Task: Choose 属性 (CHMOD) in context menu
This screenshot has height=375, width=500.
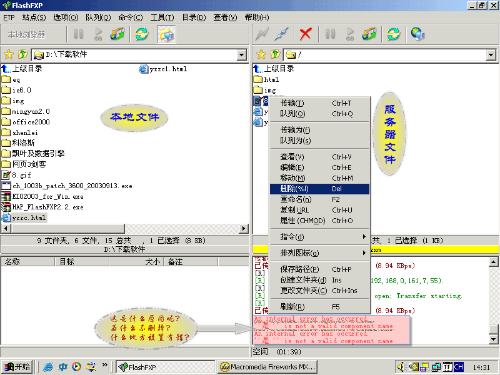Action: [319, 221]
